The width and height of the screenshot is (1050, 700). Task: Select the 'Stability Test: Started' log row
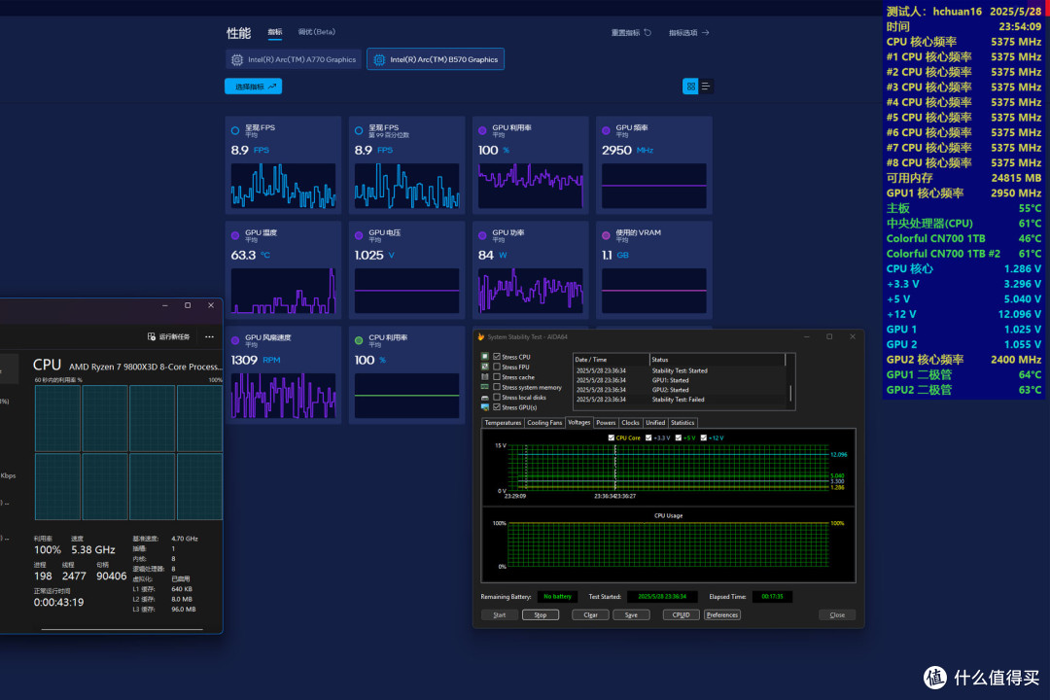(679, 370)
